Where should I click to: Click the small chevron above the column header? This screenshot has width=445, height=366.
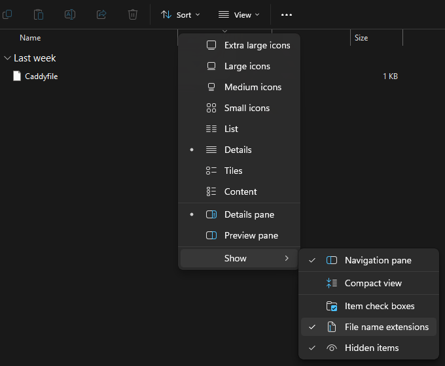[224, 31]
